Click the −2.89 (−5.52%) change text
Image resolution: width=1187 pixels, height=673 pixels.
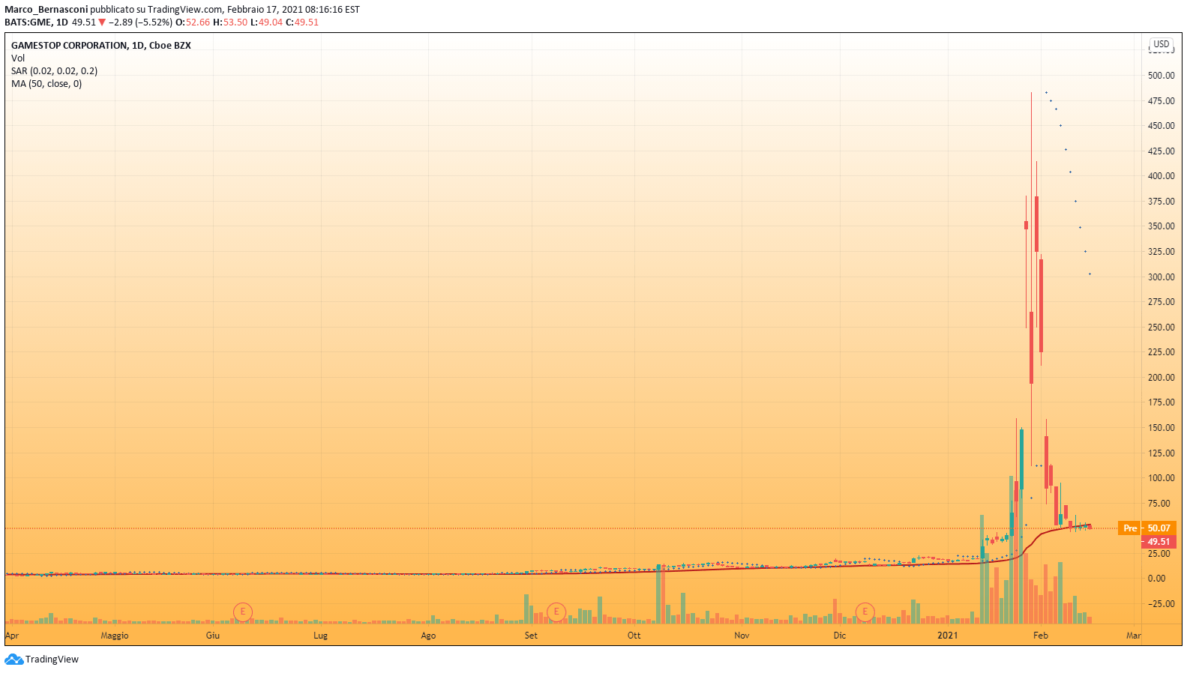pos(141,22)
